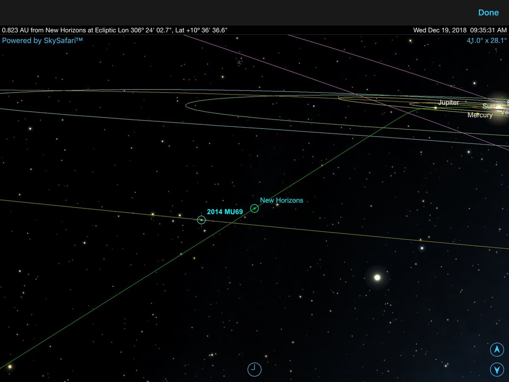
Task: Select the 2014 MU69 target circle
Action: pyautogui.click(x=201, y=220)
